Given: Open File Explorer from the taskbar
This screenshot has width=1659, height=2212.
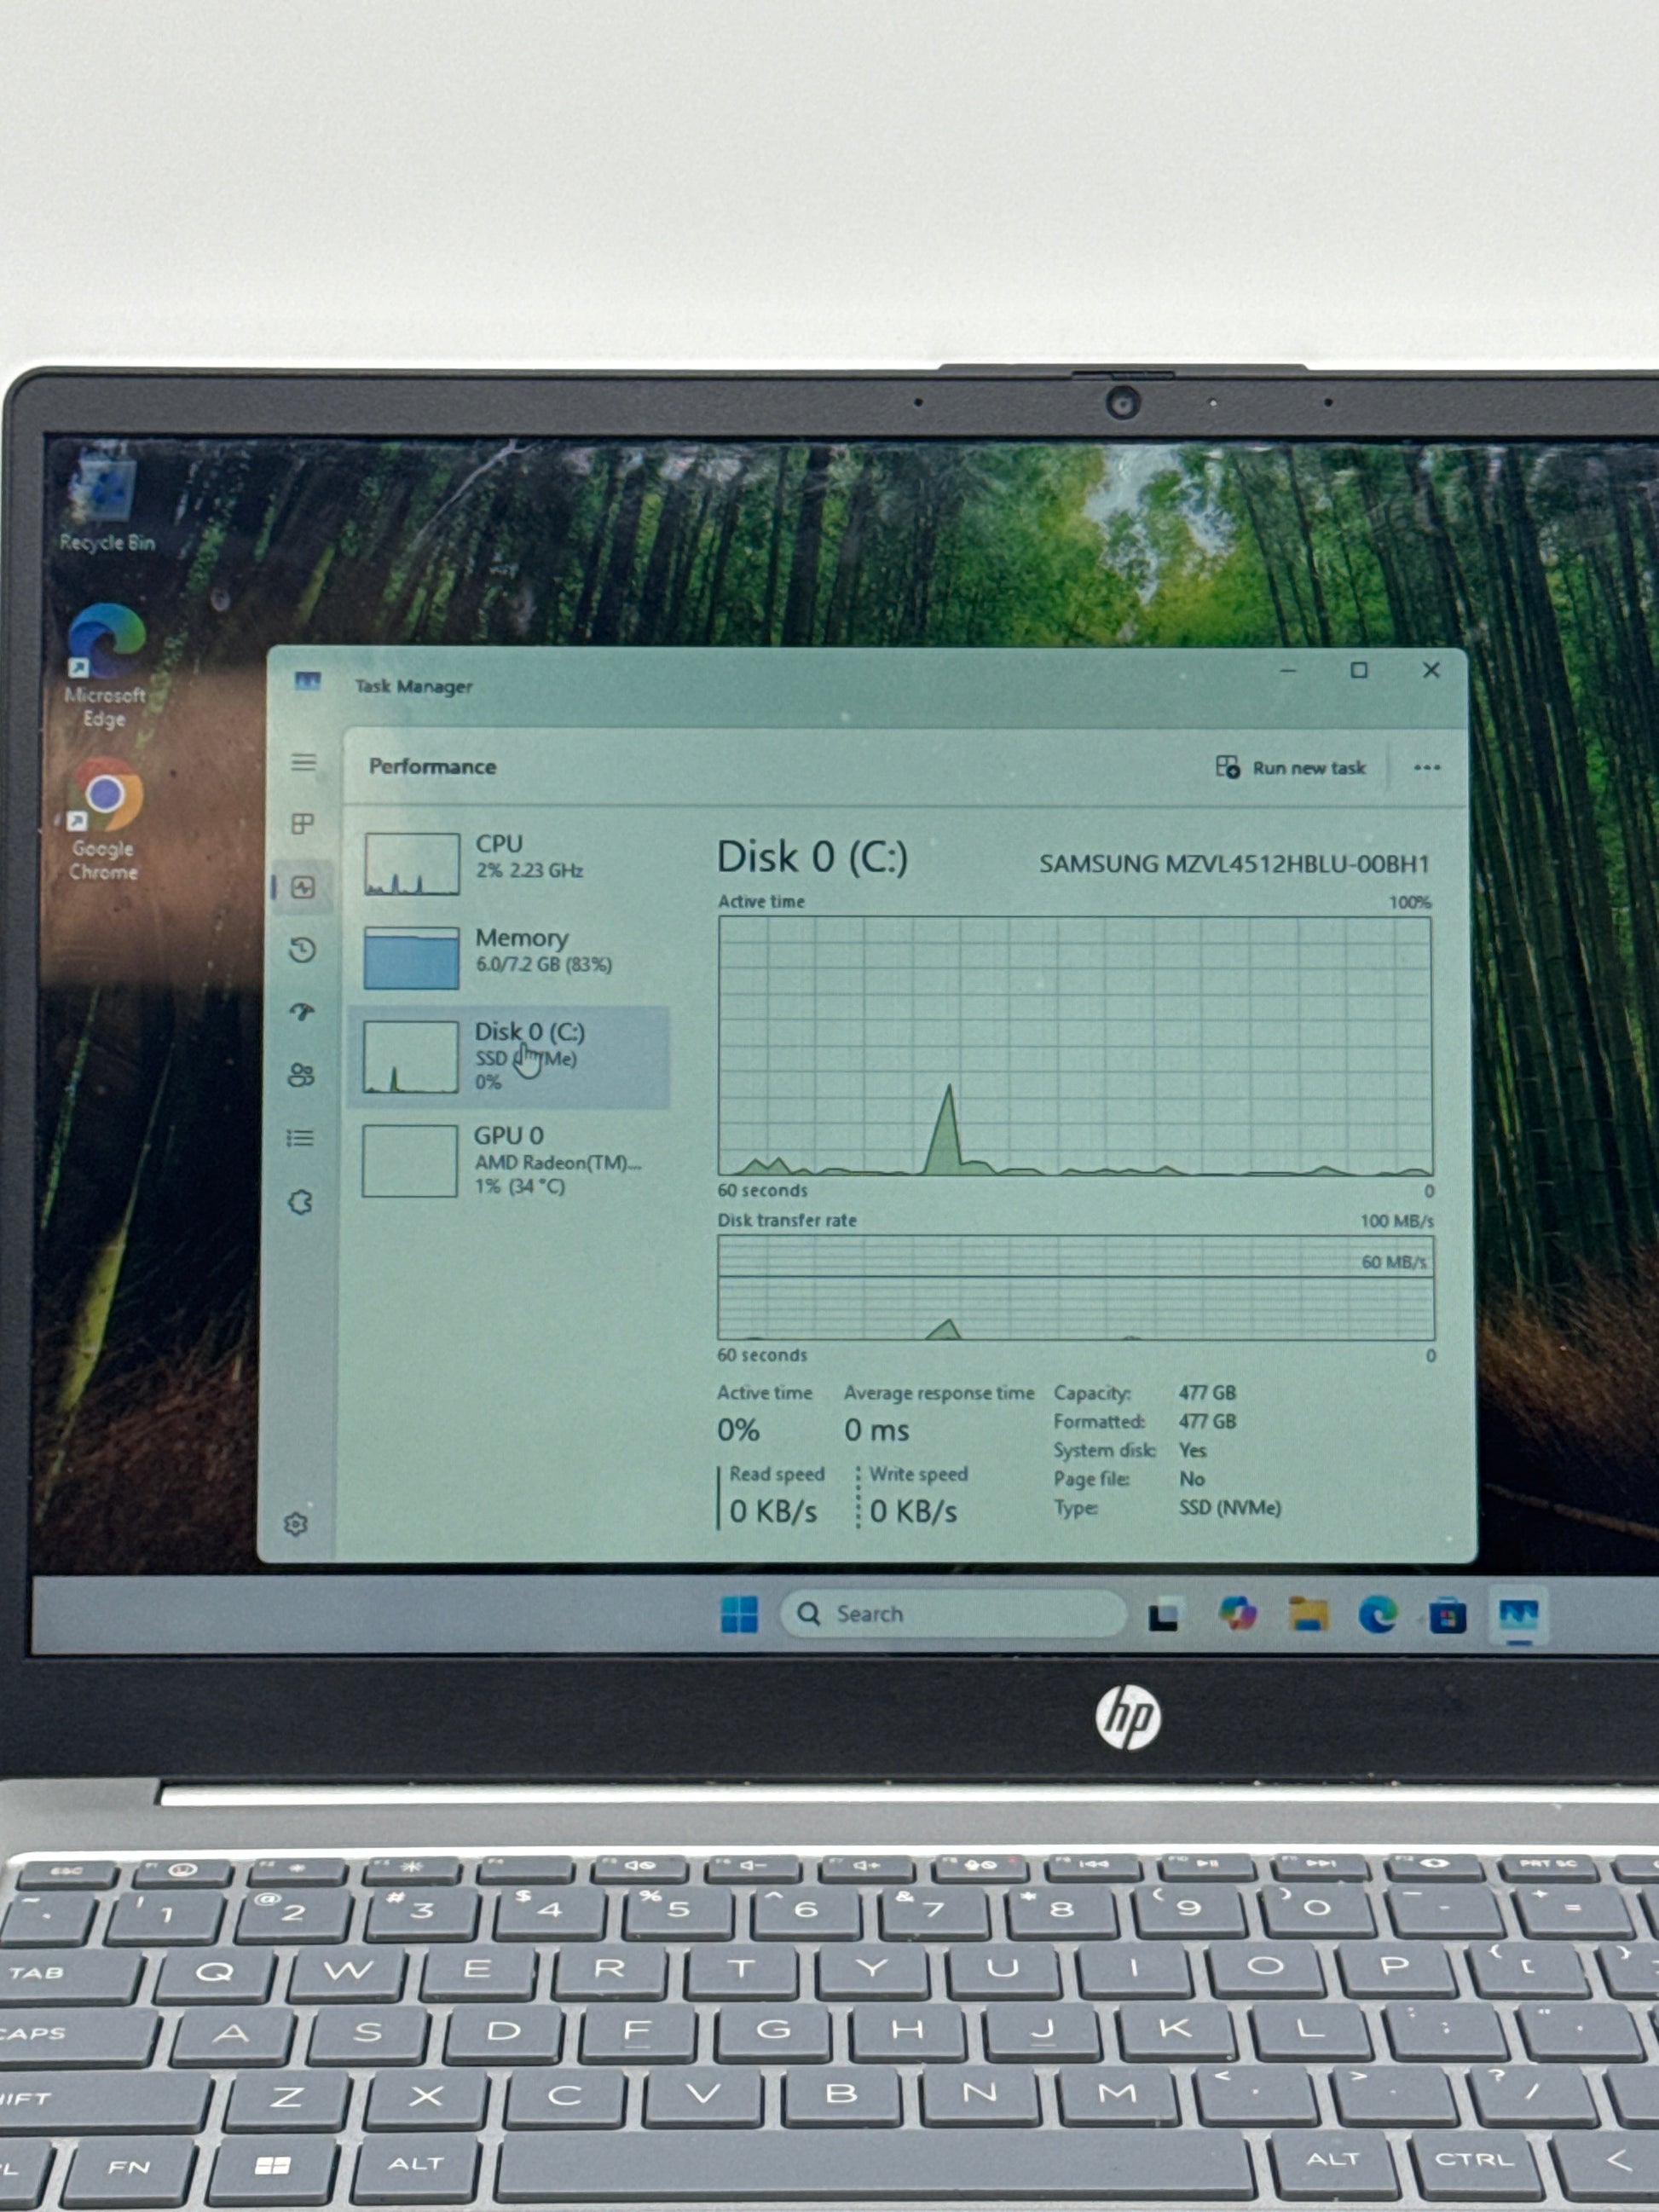Looking at the screenshot, I should coord(1308,1614).
